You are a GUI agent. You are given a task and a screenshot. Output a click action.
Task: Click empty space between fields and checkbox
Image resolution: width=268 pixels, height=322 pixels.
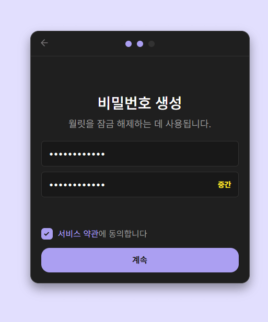click(140, 212)
